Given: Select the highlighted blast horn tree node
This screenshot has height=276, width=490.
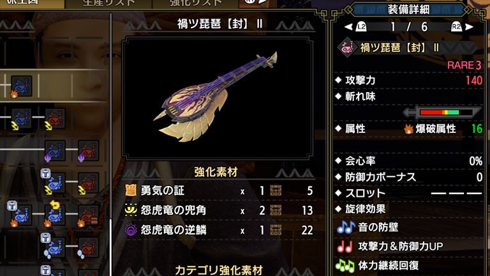Looking at the screenshot, I should click(21, 86).
